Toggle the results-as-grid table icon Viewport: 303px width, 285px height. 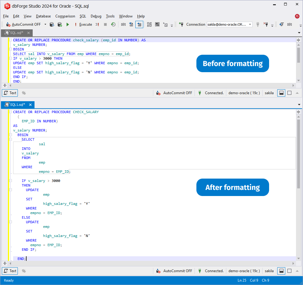click(x=139, y=24)
